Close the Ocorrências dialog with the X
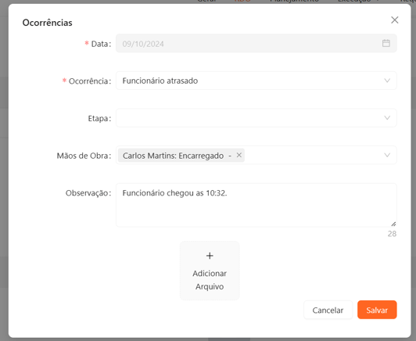The image size is (416, 341). point(395,20)
